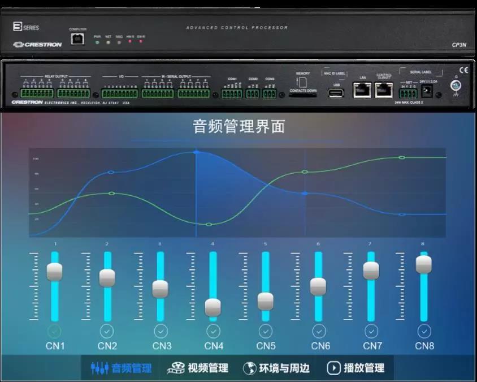Click the green curve's first hollow point
The image size is (477, 382).
(x=112, y=194)
